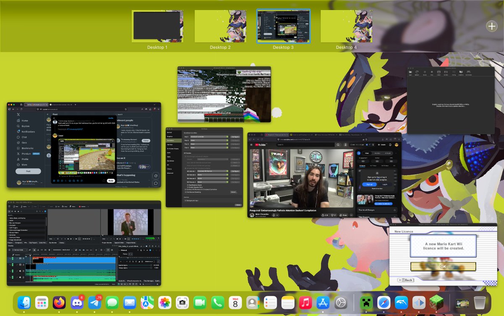Open Trash in the dock
504x316 pixels.
tap(479, 303)
